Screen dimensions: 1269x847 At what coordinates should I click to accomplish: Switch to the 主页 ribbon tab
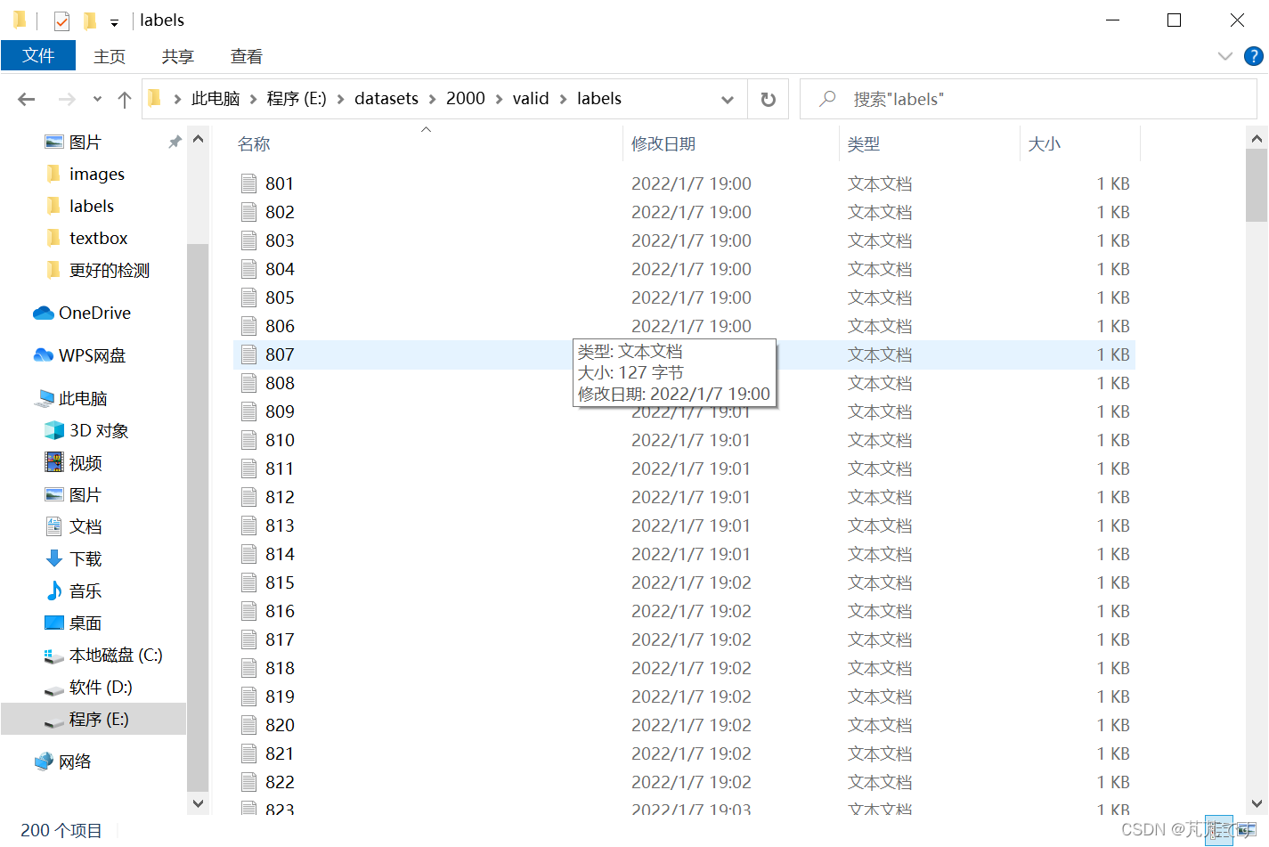point(110,57)
